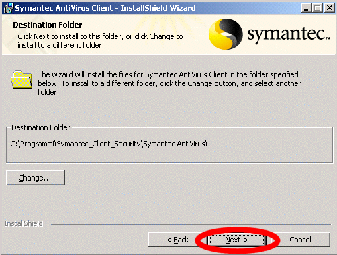Click the installer icon in title bar
Image resolution: width=337 pixels, height=255 pixels.
tap(9, 8)
